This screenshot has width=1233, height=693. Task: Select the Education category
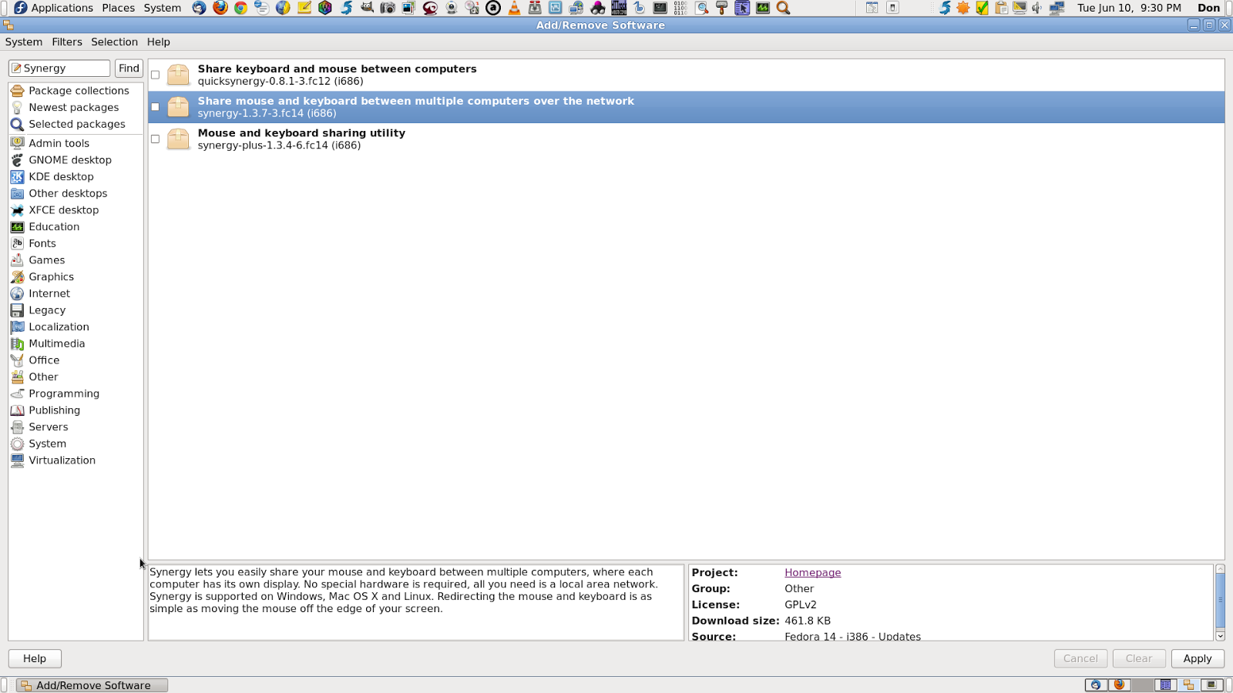click(76, 227)
